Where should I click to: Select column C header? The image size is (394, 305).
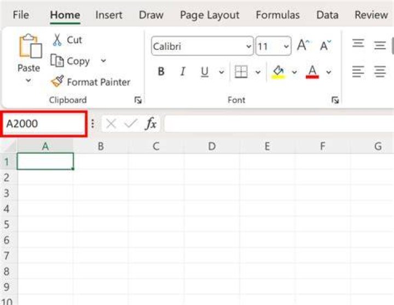(x=156, y=146)
